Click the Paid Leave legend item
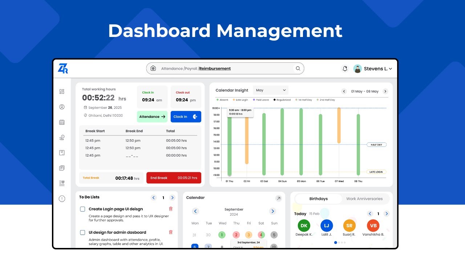 (261, 100)
